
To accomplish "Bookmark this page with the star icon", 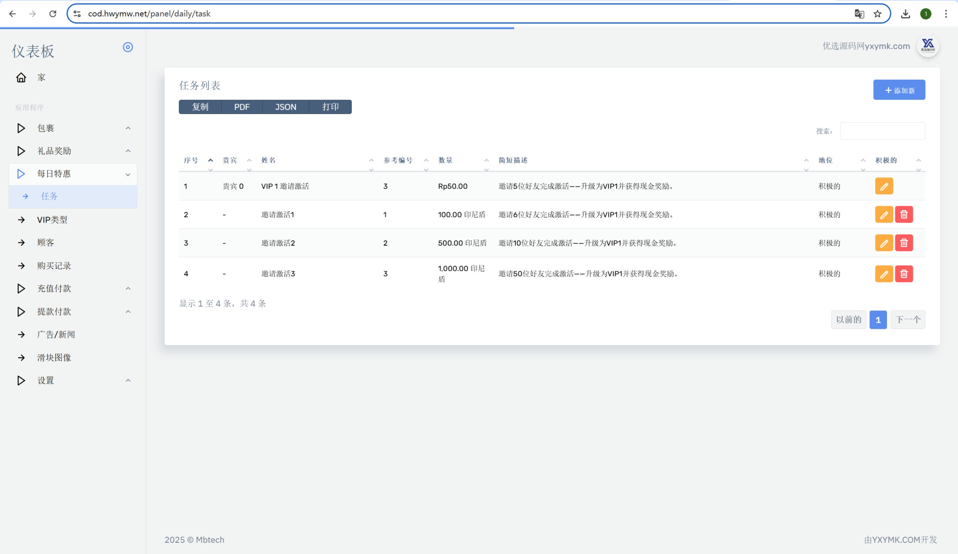I will 877,14.
